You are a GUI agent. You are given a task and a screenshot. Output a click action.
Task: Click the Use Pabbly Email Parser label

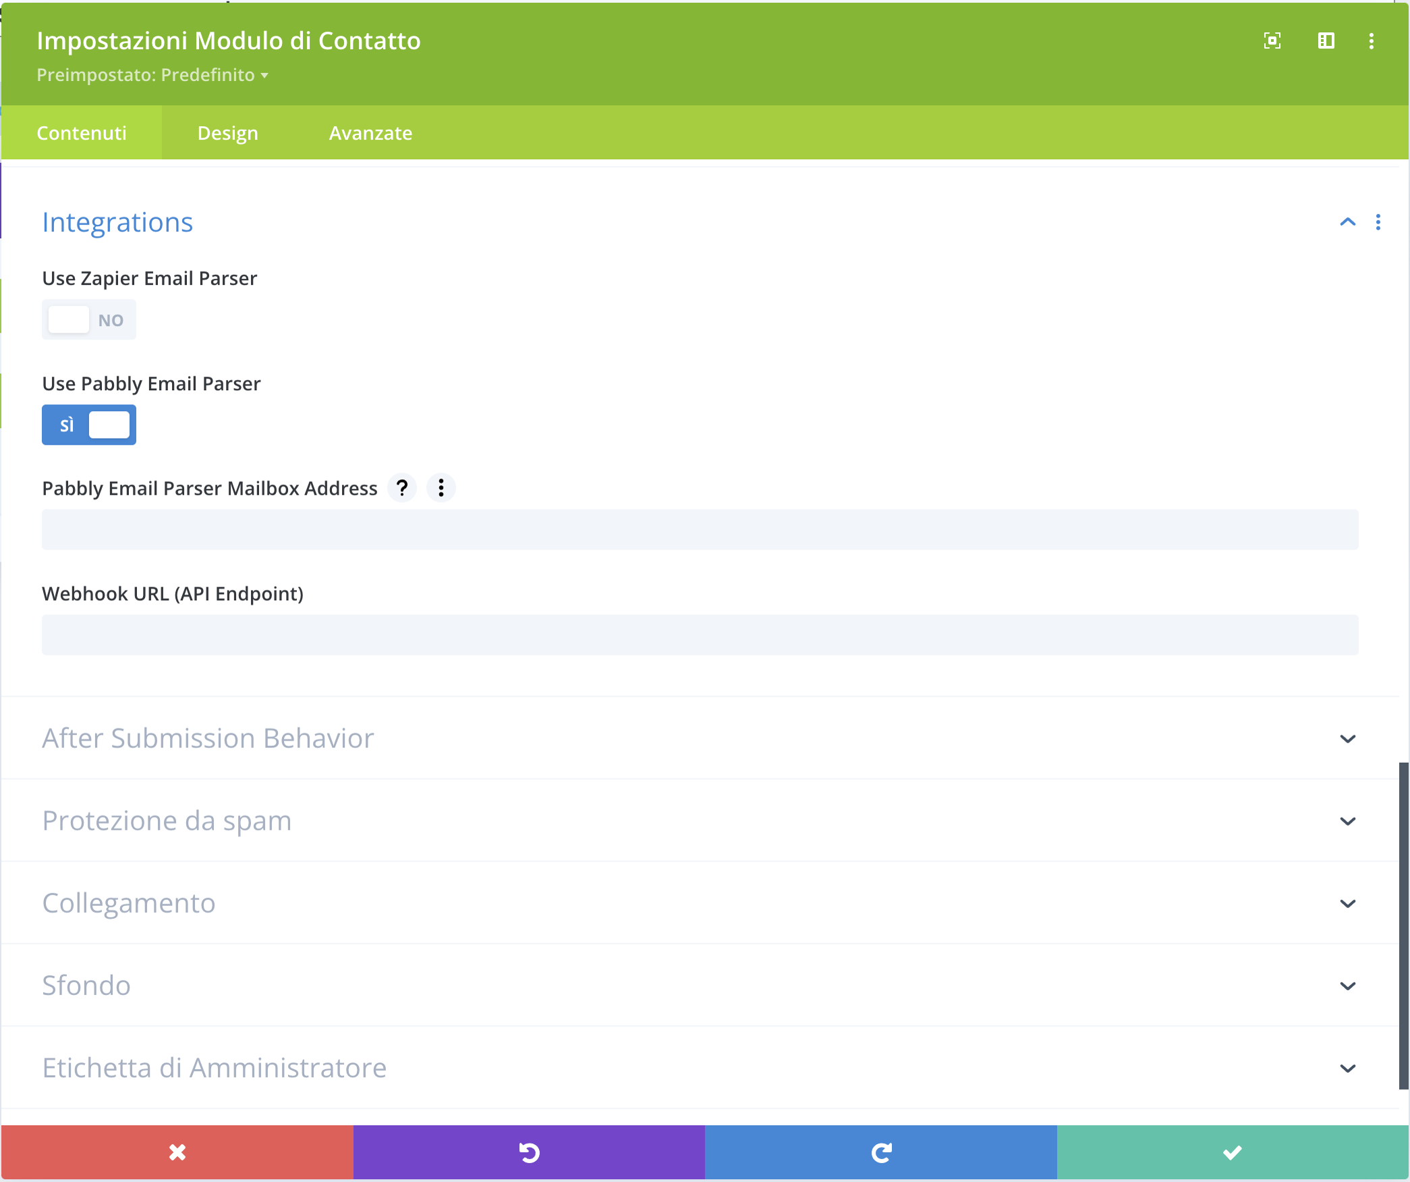click(x=151, y=383)
